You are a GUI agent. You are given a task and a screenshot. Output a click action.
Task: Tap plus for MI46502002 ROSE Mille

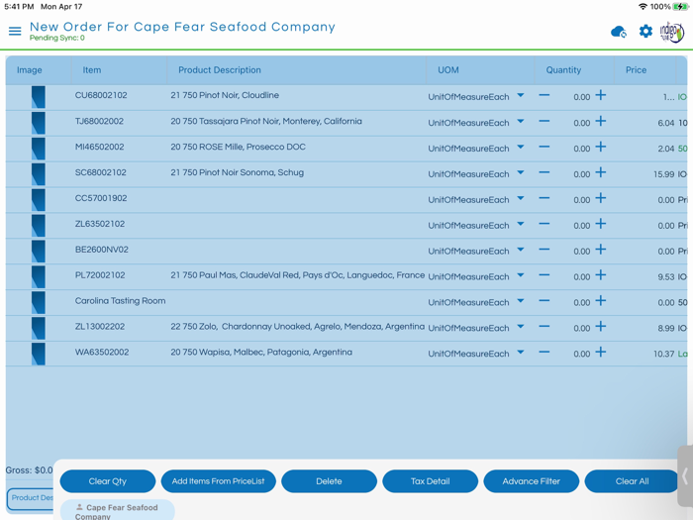click(x=601, y=147)
